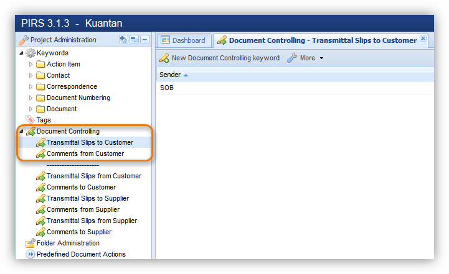The image size is (449, 274).
Task: Select the Sender column header
Action: [295, 75]
